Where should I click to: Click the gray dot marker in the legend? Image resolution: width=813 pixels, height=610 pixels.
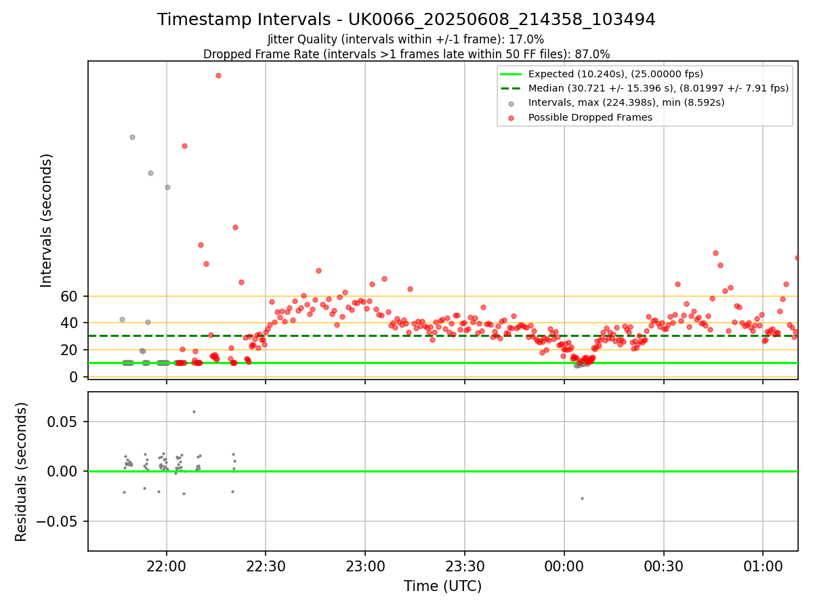(511, 104)
